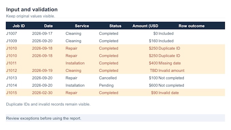Click 'Invalid date' row outcome
Image resolution: width=231 pixels, height=130 pixels.
(x=168, y=93)
